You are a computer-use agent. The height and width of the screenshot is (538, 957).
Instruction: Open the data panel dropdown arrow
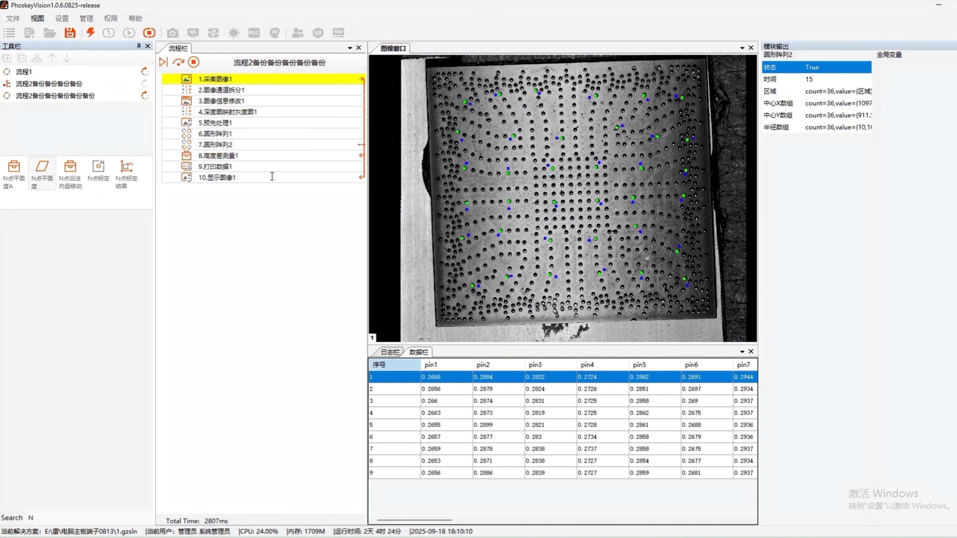click(x=742, y=352)
